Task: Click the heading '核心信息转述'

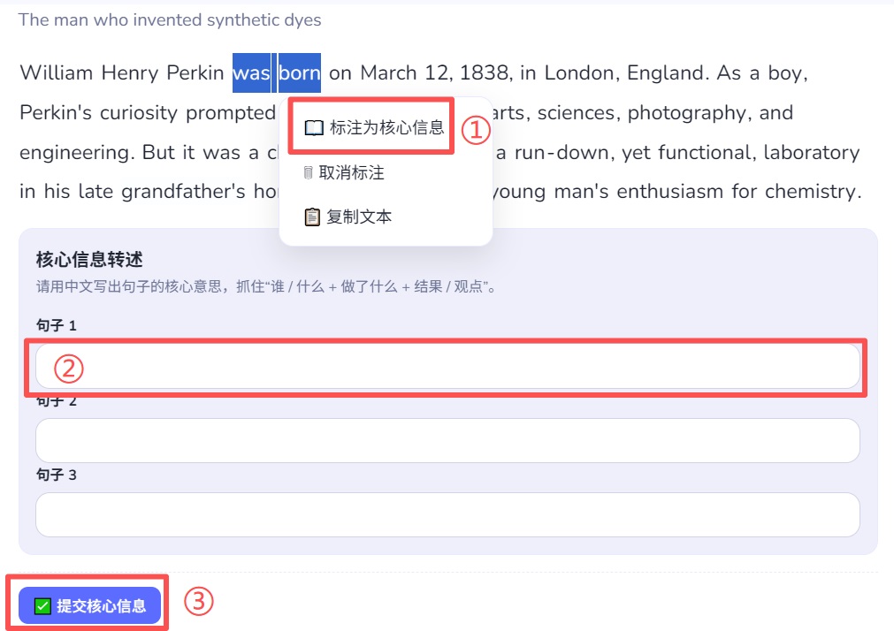Action: [x=89, y=259]
